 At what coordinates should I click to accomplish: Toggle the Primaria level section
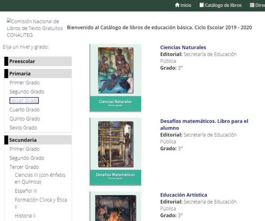click(38, 73)
